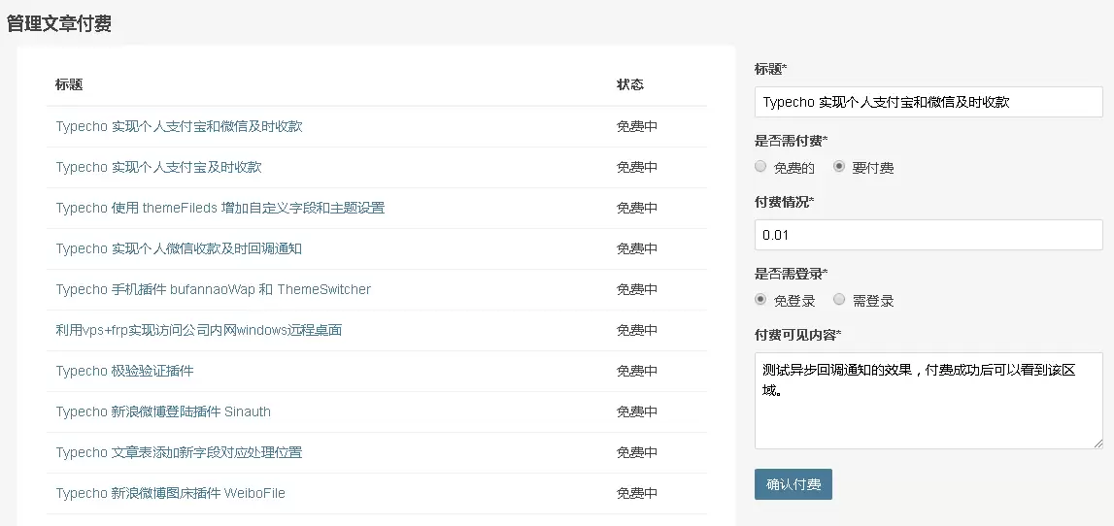The width and height of the screenshot is (1114, 526).
Task: Click 免费中 status of Sinauth article row
Action: click(x=637, y=411)
